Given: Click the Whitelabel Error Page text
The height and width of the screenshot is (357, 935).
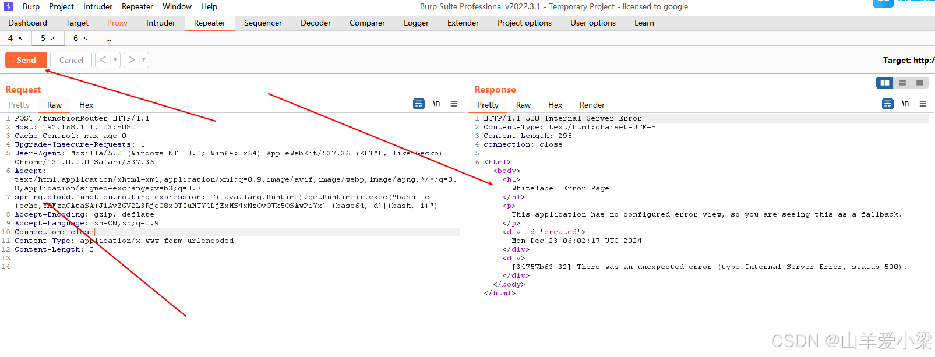Looking at the screenshot, I should tap(560, 188).
